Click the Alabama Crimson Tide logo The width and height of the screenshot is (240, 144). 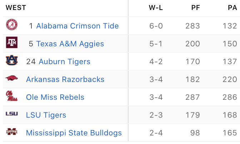tap(12, 25)
